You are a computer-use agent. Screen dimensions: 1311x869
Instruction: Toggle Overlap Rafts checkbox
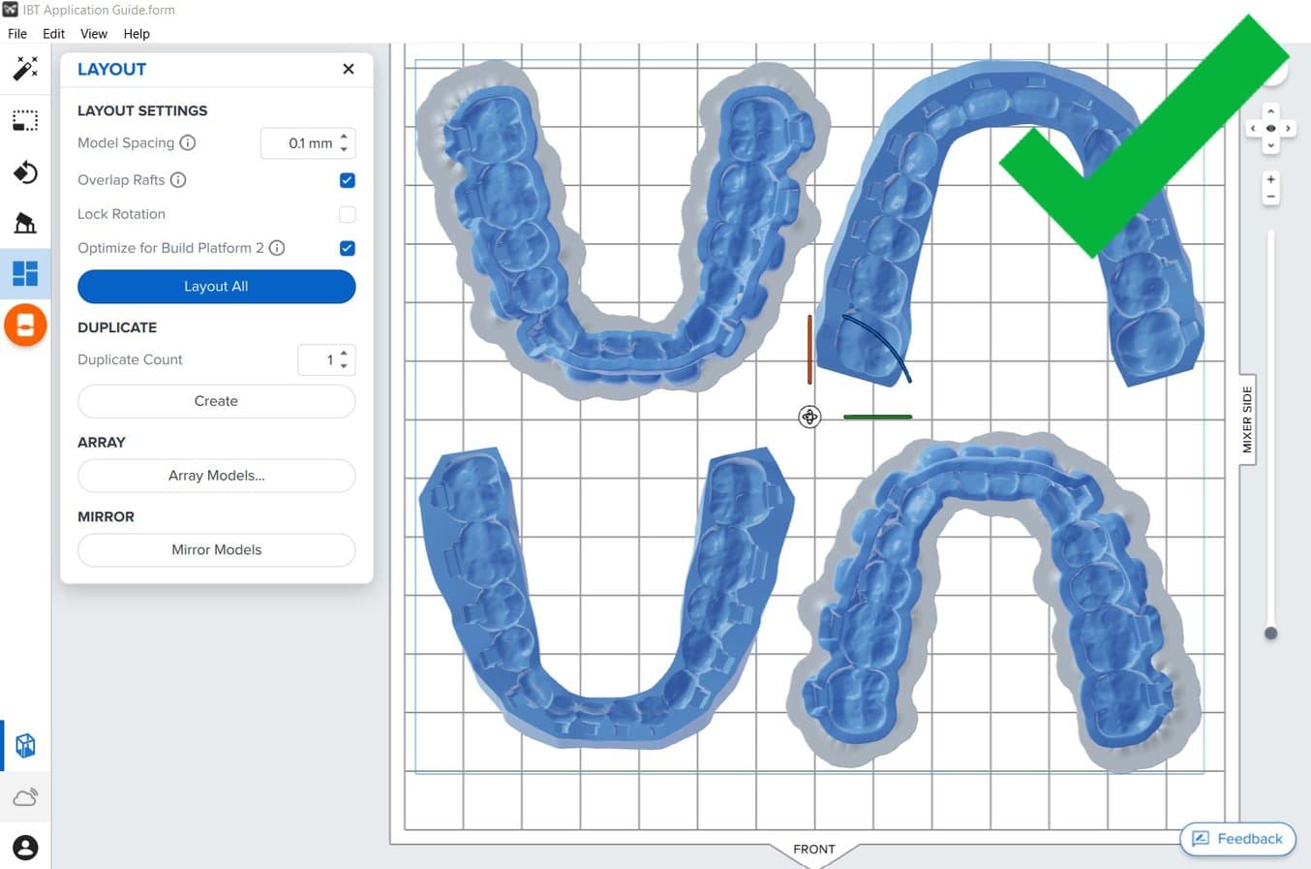coord(348,180)
